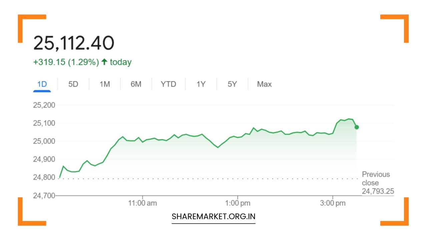Click the green up arrow icon
The width and height of the screenshot is (427, 240).
(x=104, y=62)
